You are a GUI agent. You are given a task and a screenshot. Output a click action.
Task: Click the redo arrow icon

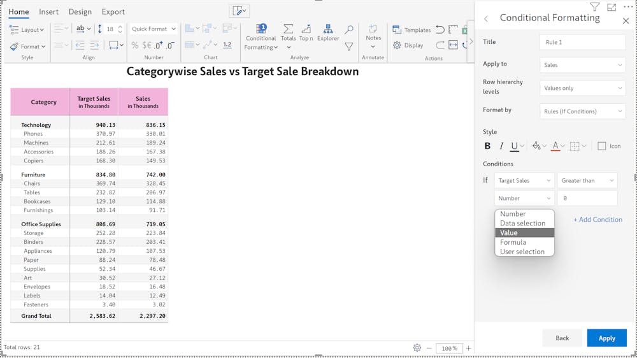pos(440,45)
